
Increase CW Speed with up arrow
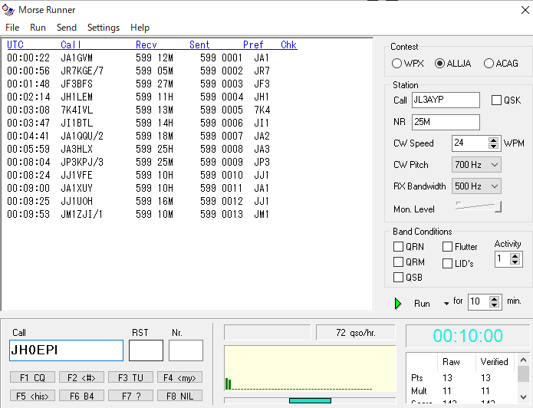(493, 140)
